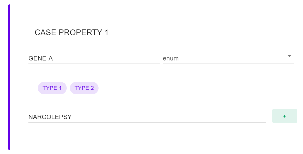Image resolution: width=303 pixels, height=154 pixels.
Task: Click the NARCOLEPSY text
Action: pyautogui.click(x=50, y=117)
